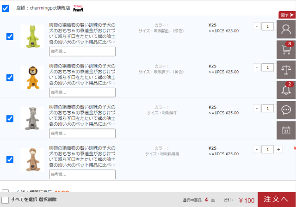Uncheck the yellow lion toy item
Image resolution: width=296 pixels, height=207 pixels.
[10, 78]
